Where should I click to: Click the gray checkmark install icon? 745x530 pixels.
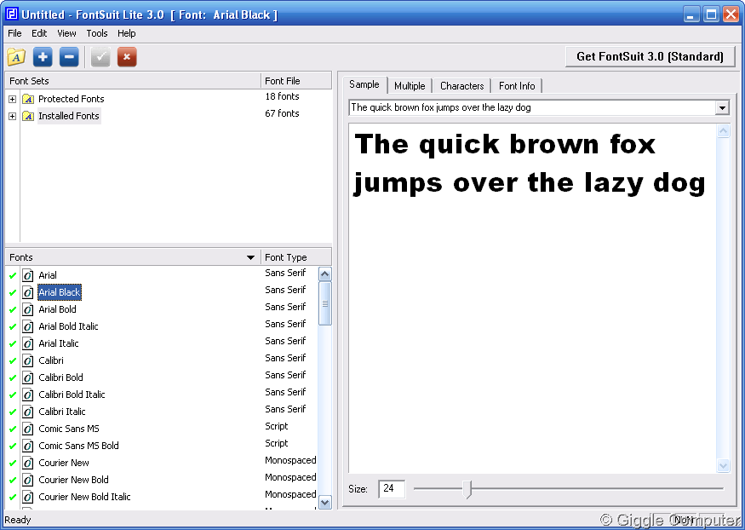(x=100, y=57)
